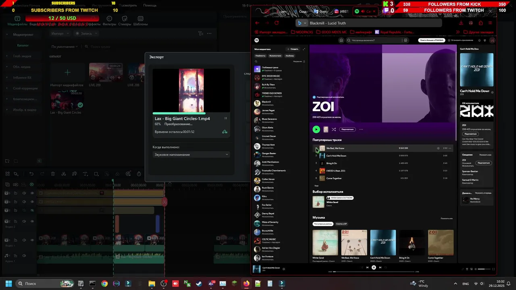
Task: Open Запись dropdown in Filmora
Action: click(x=86, y=33)
